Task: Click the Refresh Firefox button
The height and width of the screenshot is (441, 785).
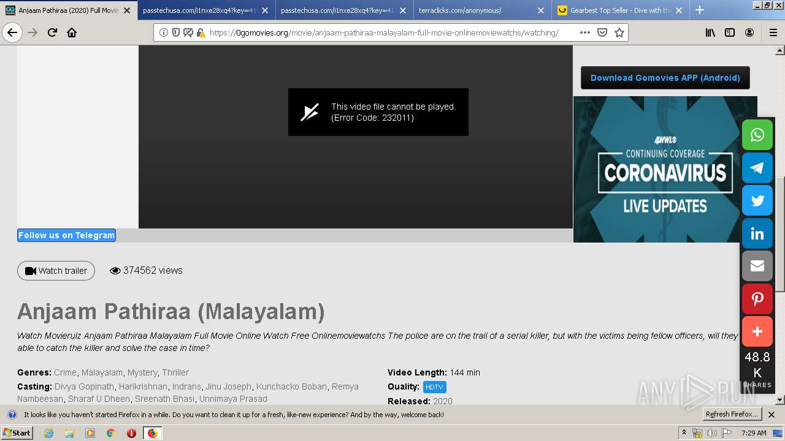Action: (732, 415)
